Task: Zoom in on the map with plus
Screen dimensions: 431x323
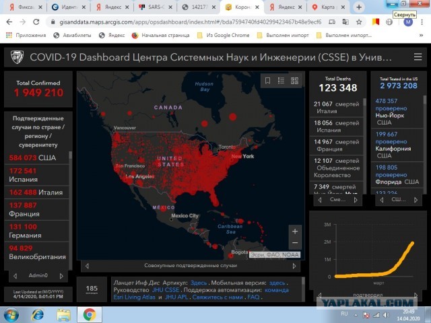Action: tap(295, 231)
